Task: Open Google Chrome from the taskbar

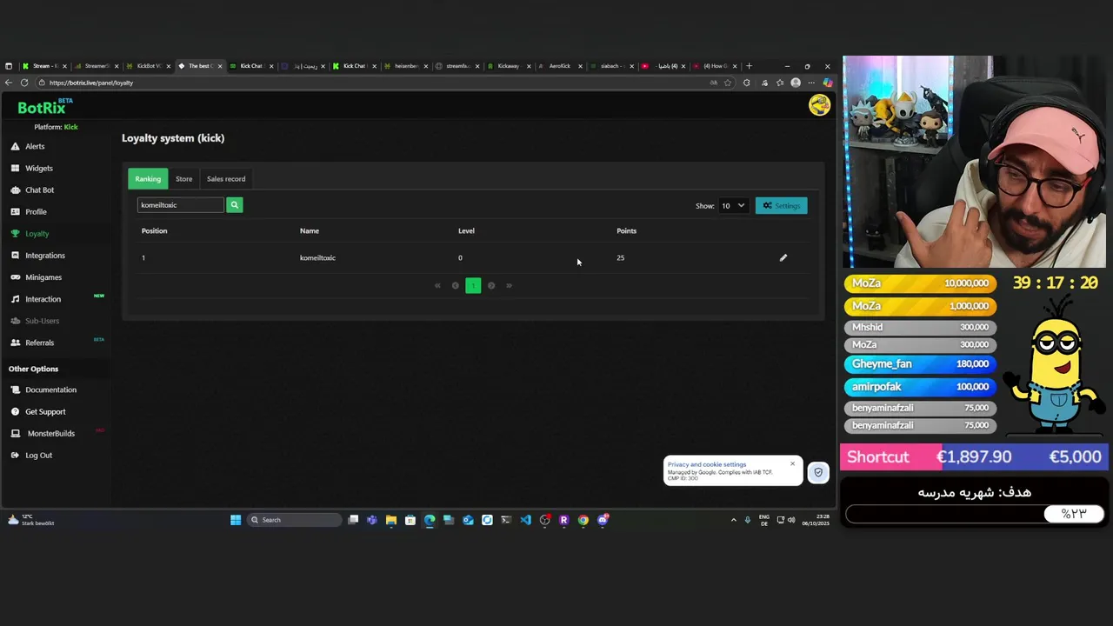Action: (x=583, y=520)
